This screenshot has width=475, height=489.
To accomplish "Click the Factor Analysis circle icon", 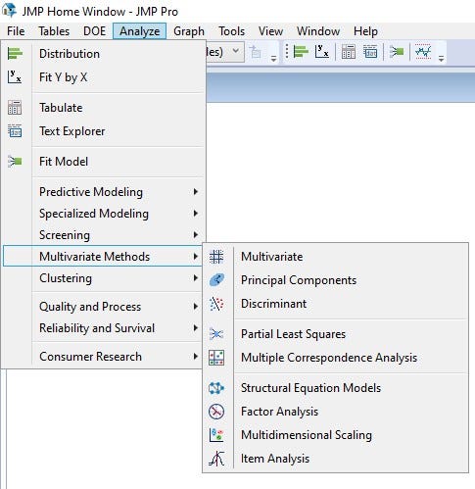I will (216, 412).
